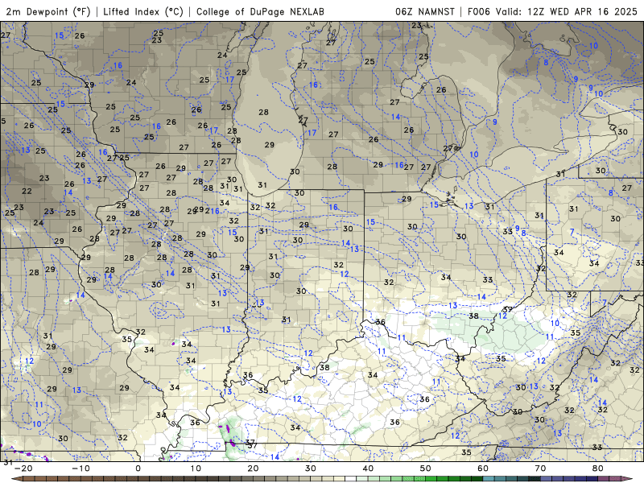
Task: Click the 70 tick label on the color scale
Action: pos(540,469)
